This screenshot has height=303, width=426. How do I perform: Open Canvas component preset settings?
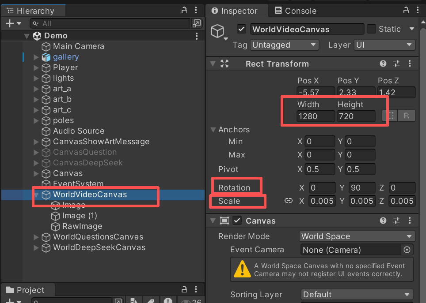pos(396,221)
